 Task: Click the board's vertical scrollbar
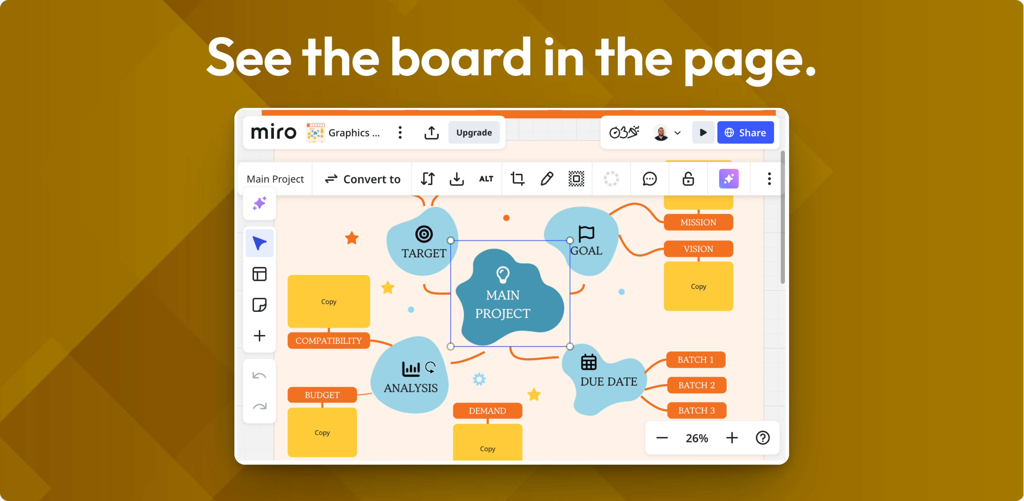[x=782, y=217]
